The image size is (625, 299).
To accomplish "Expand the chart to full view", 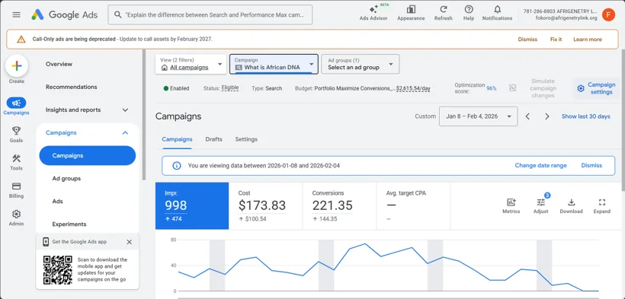I will (602, 206).
